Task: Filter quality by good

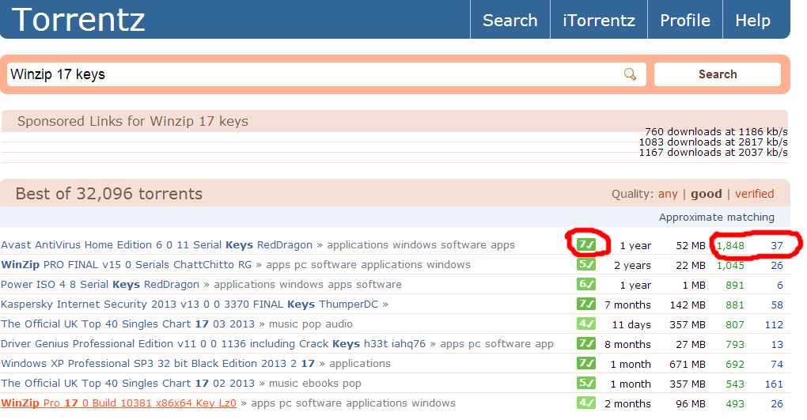Action: coord(706,194)
